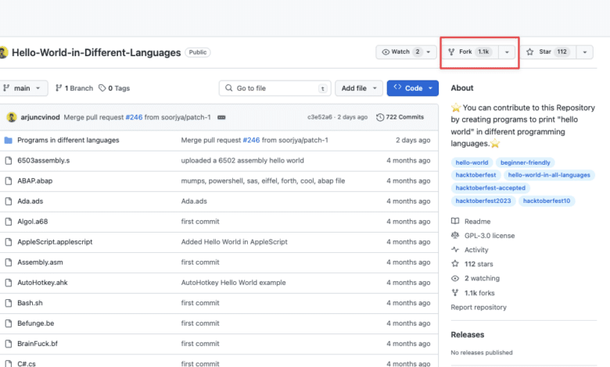This screenshot has width=610, height=367.
Task: Open commit 'uploaded a 6502 assembly hello world'
Action: tap(242, 160)
